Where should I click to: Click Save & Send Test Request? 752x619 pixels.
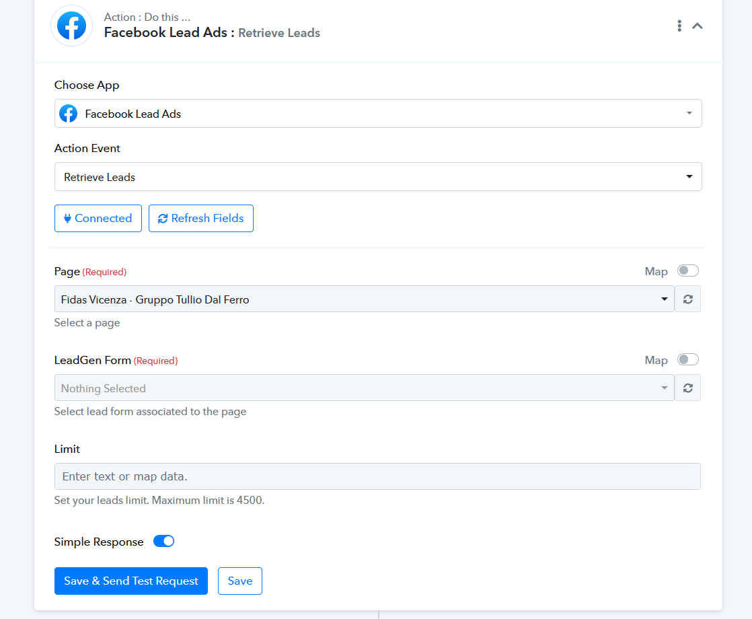(131, 581)
